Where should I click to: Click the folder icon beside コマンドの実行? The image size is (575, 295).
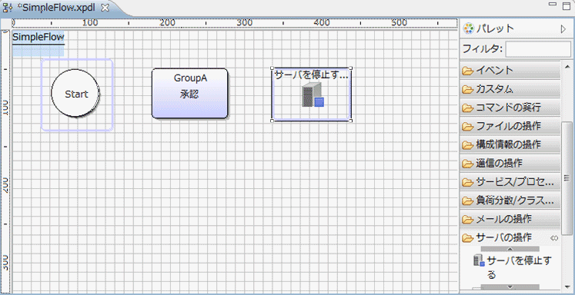point(467,108)
